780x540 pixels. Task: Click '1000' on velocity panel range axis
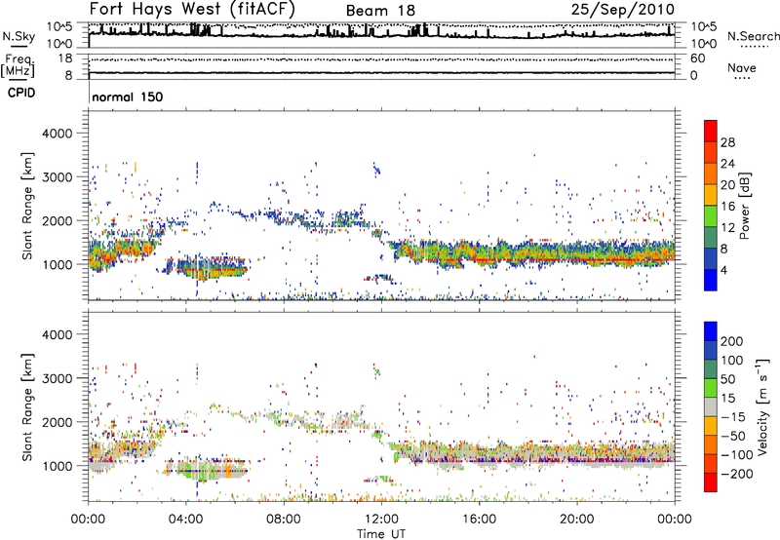(58, 466)
